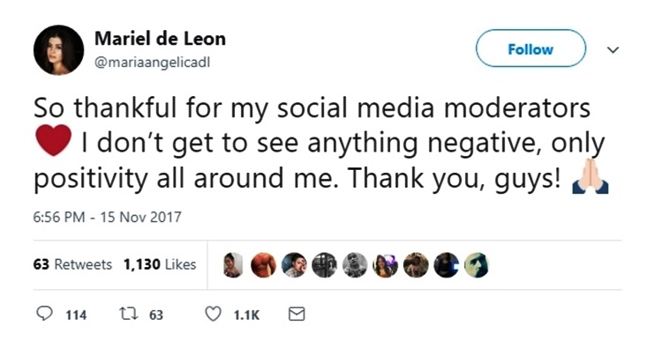Open third liker avatar in the row

(x=294, y=265)
